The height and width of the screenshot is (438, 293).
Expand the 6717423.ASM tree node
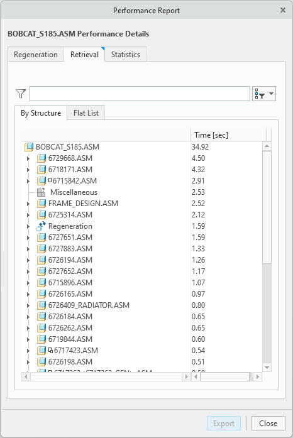pyautogui.click(x=28, y=351)
